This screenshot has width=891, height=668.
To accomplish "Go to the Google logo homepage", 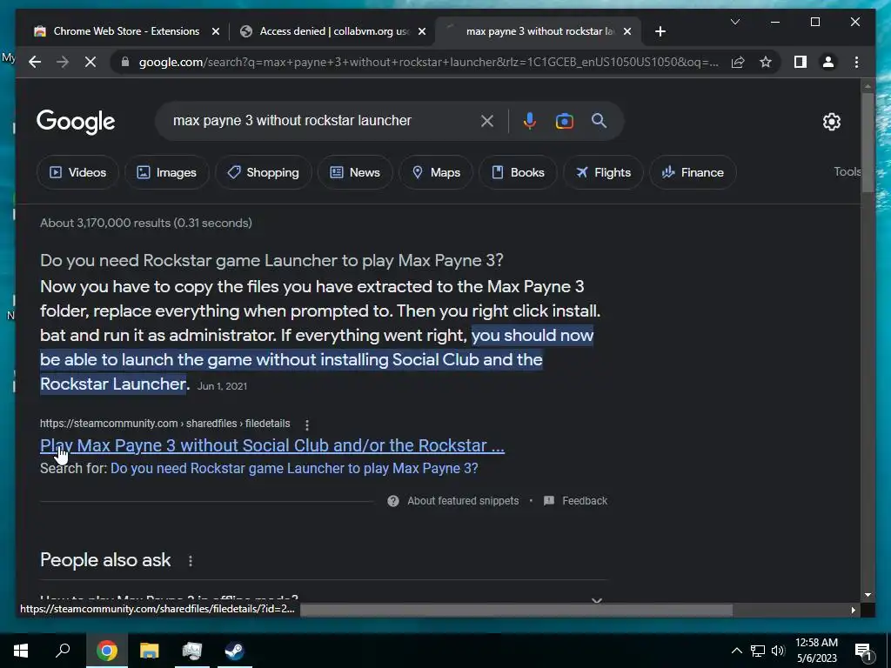I will (x=76, y=122).
